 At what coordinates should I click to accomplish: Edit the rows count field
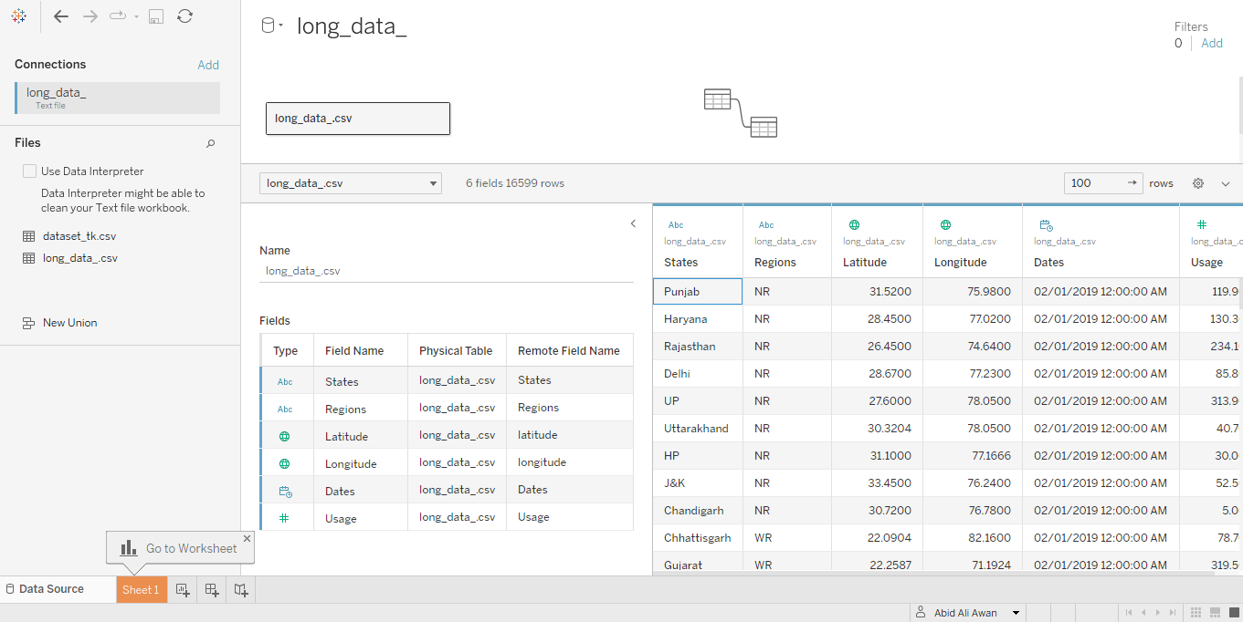tap(1103, 183)
